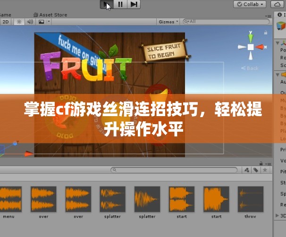
Task: Switch to the Game tab
Action: (5, 15)
